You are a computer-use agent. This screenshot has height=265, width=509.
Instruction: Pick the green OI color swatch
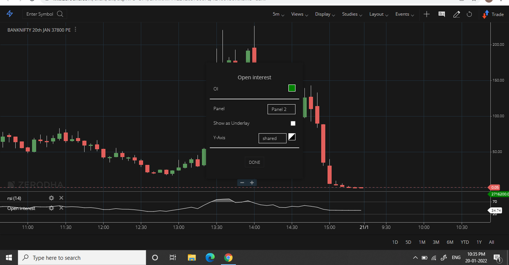coord(292,88)
